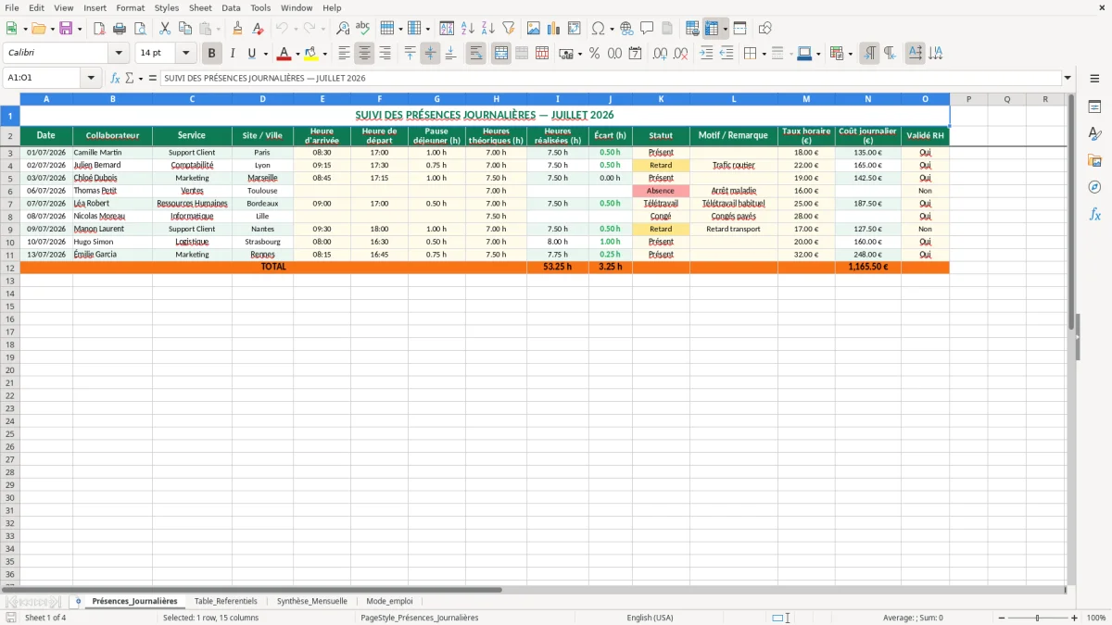The height and width of the screenshot is (625, 1112).
Task: Toggle Bold formatting
Action: [212, 54]
